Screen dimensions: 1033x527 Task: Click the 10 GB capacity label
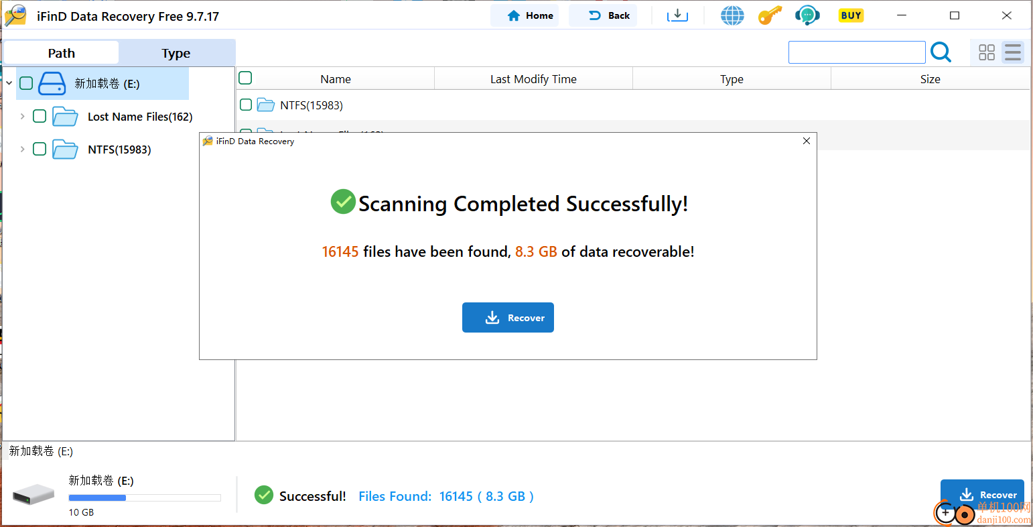(x=81, y=512)
